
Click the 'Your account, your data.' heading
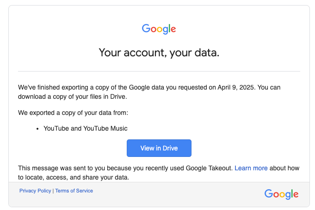pos(159,53)
